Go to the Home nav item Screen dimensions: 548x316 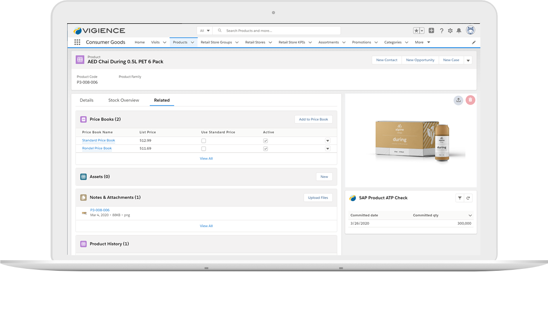[x=140, y=42]
